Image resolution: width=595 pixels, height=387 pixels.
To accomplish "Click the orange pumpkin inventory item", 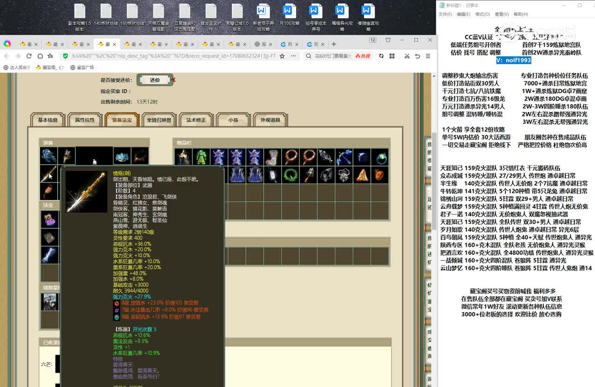I will coord(380,175).
